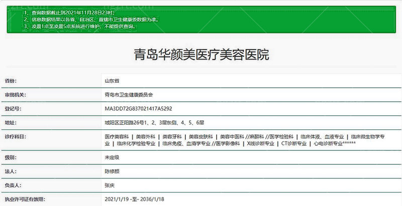Select registration number MA3DD72G837021417A5292
Viewport: 402px width, 206px height.
coord(139,109)
